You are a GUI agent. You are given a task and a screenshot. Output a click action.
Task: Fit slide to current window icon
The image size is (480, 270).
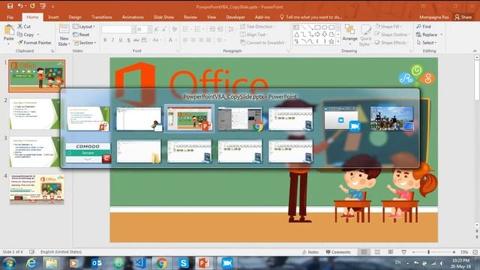click(475, 252)
